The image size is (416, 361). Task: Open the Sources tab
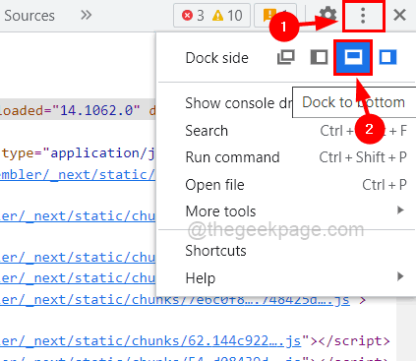[30, 16]
